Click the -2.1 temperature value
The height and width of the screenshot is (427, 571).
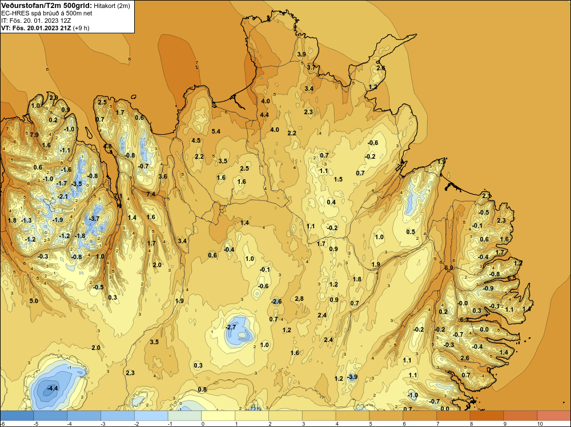click(x=63, y=196)
